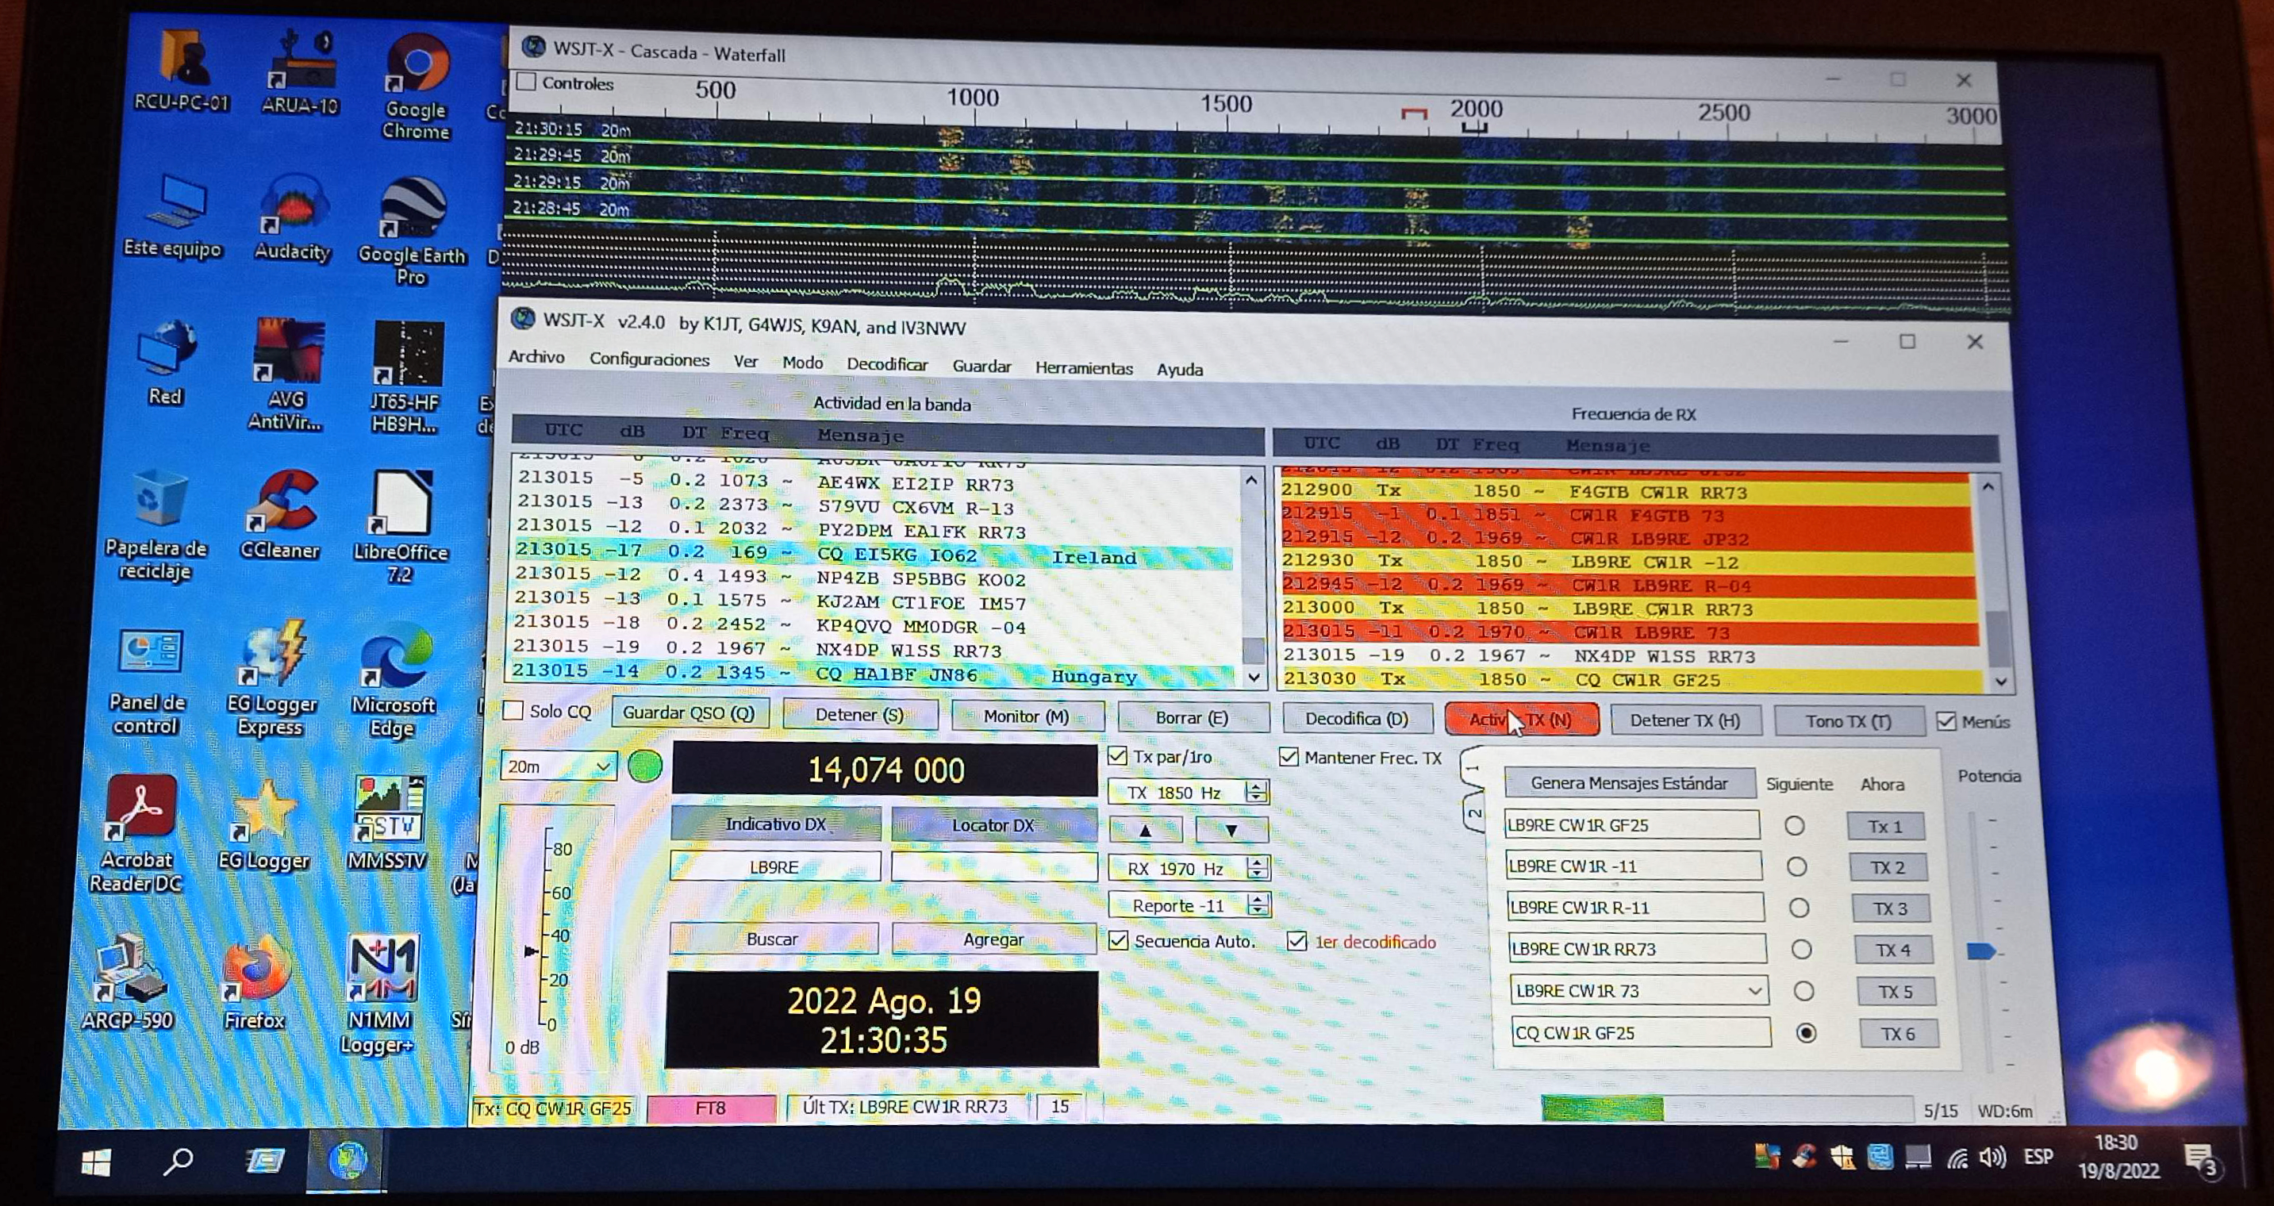The width and height of the screenshot is (2274, 1206).
Task: Click the green band status indicator circle
Action: (645, 766)
